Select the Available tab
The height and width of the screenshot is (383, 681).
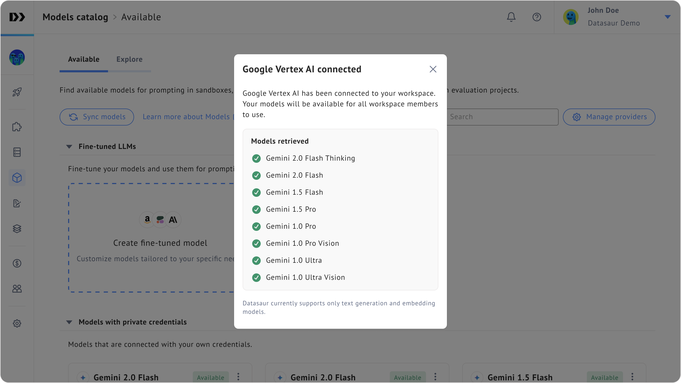[x=84, y=59]
